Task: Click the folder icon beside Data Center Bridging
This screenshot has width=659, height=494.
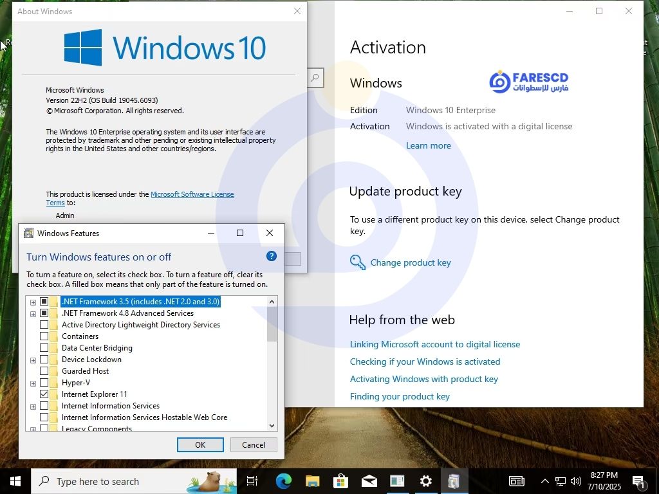Action: tap(54, 348)
